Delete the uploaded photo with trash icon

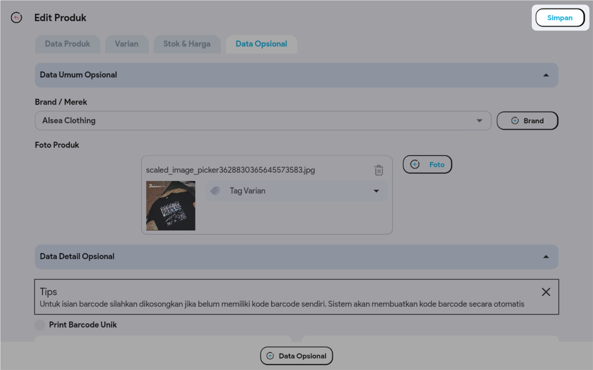coord(379,170)
